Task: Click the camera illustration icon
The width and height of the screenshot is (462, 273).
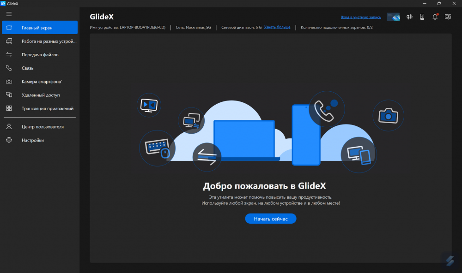Action: tap(389, 115)
